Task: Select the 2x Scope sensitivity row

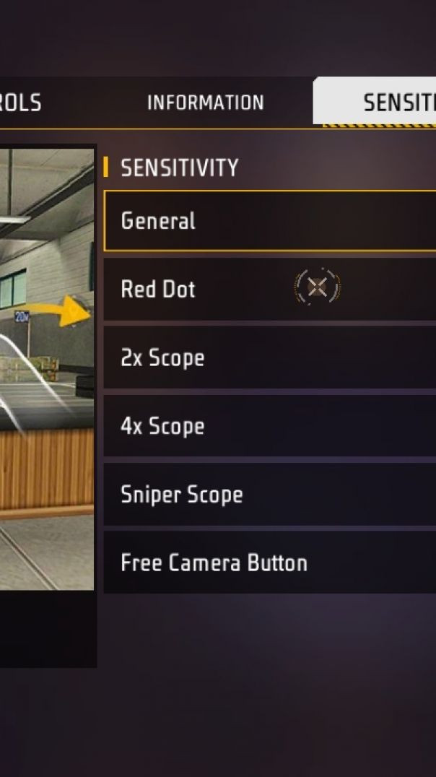Action: click(270, 357)
